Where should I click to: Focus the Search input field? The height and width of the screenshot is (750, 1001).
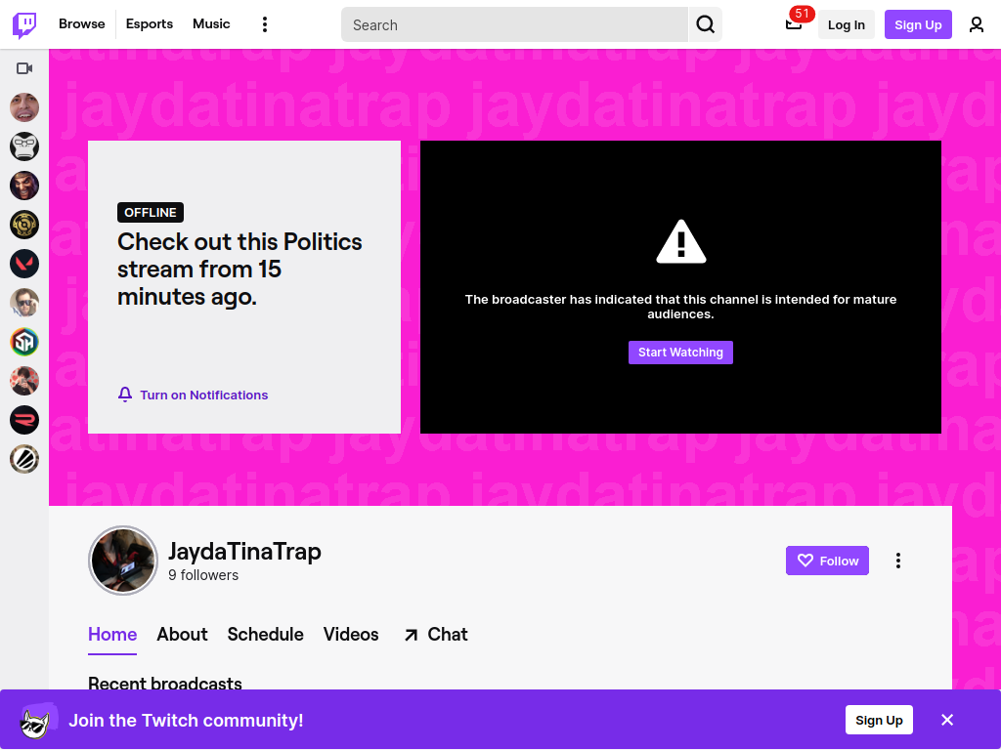tap(514, 24)
